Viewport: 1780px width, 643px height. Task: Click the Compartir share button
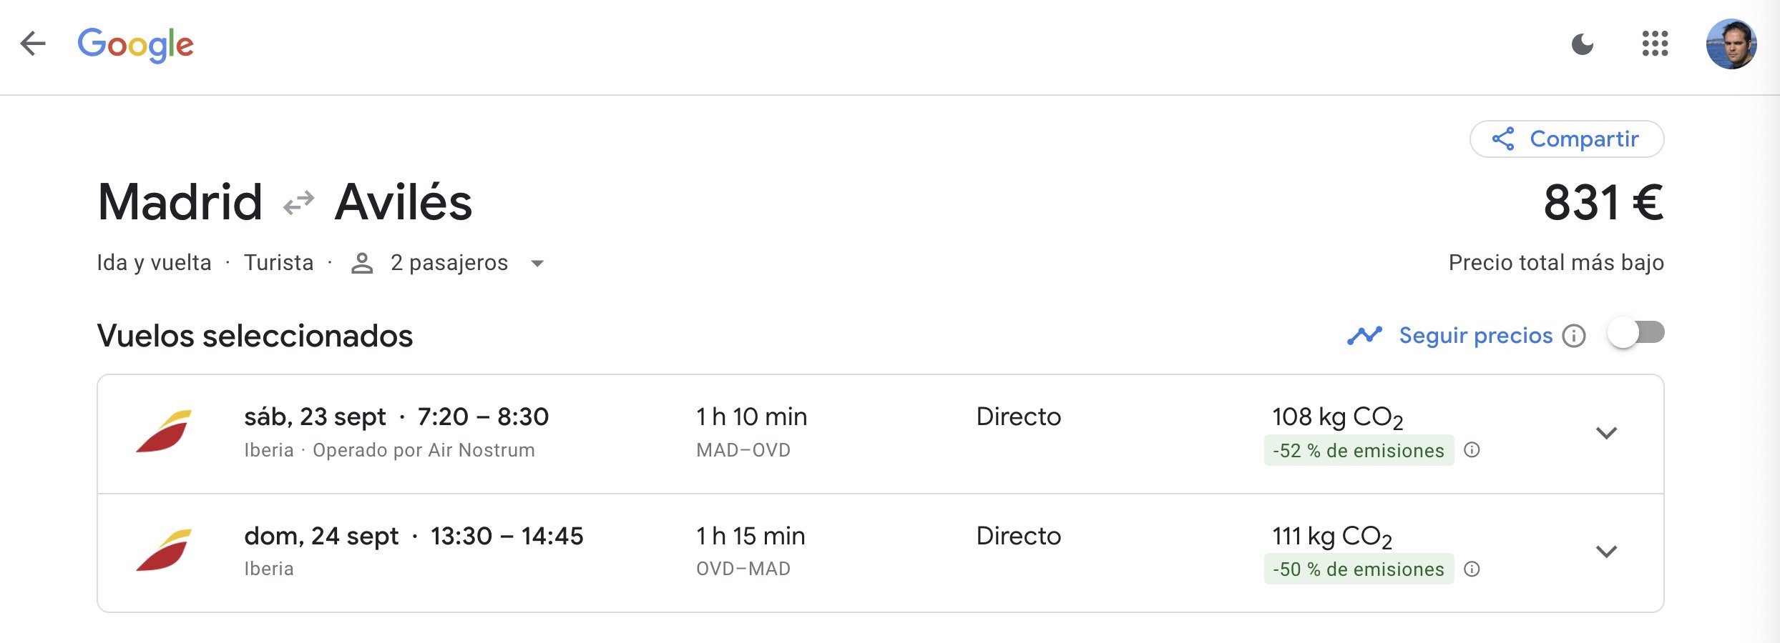(x=1566, y=139)
